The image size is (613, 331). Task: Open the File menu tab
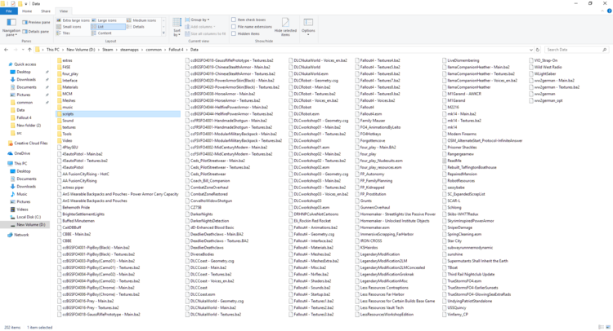pos(9,11)
